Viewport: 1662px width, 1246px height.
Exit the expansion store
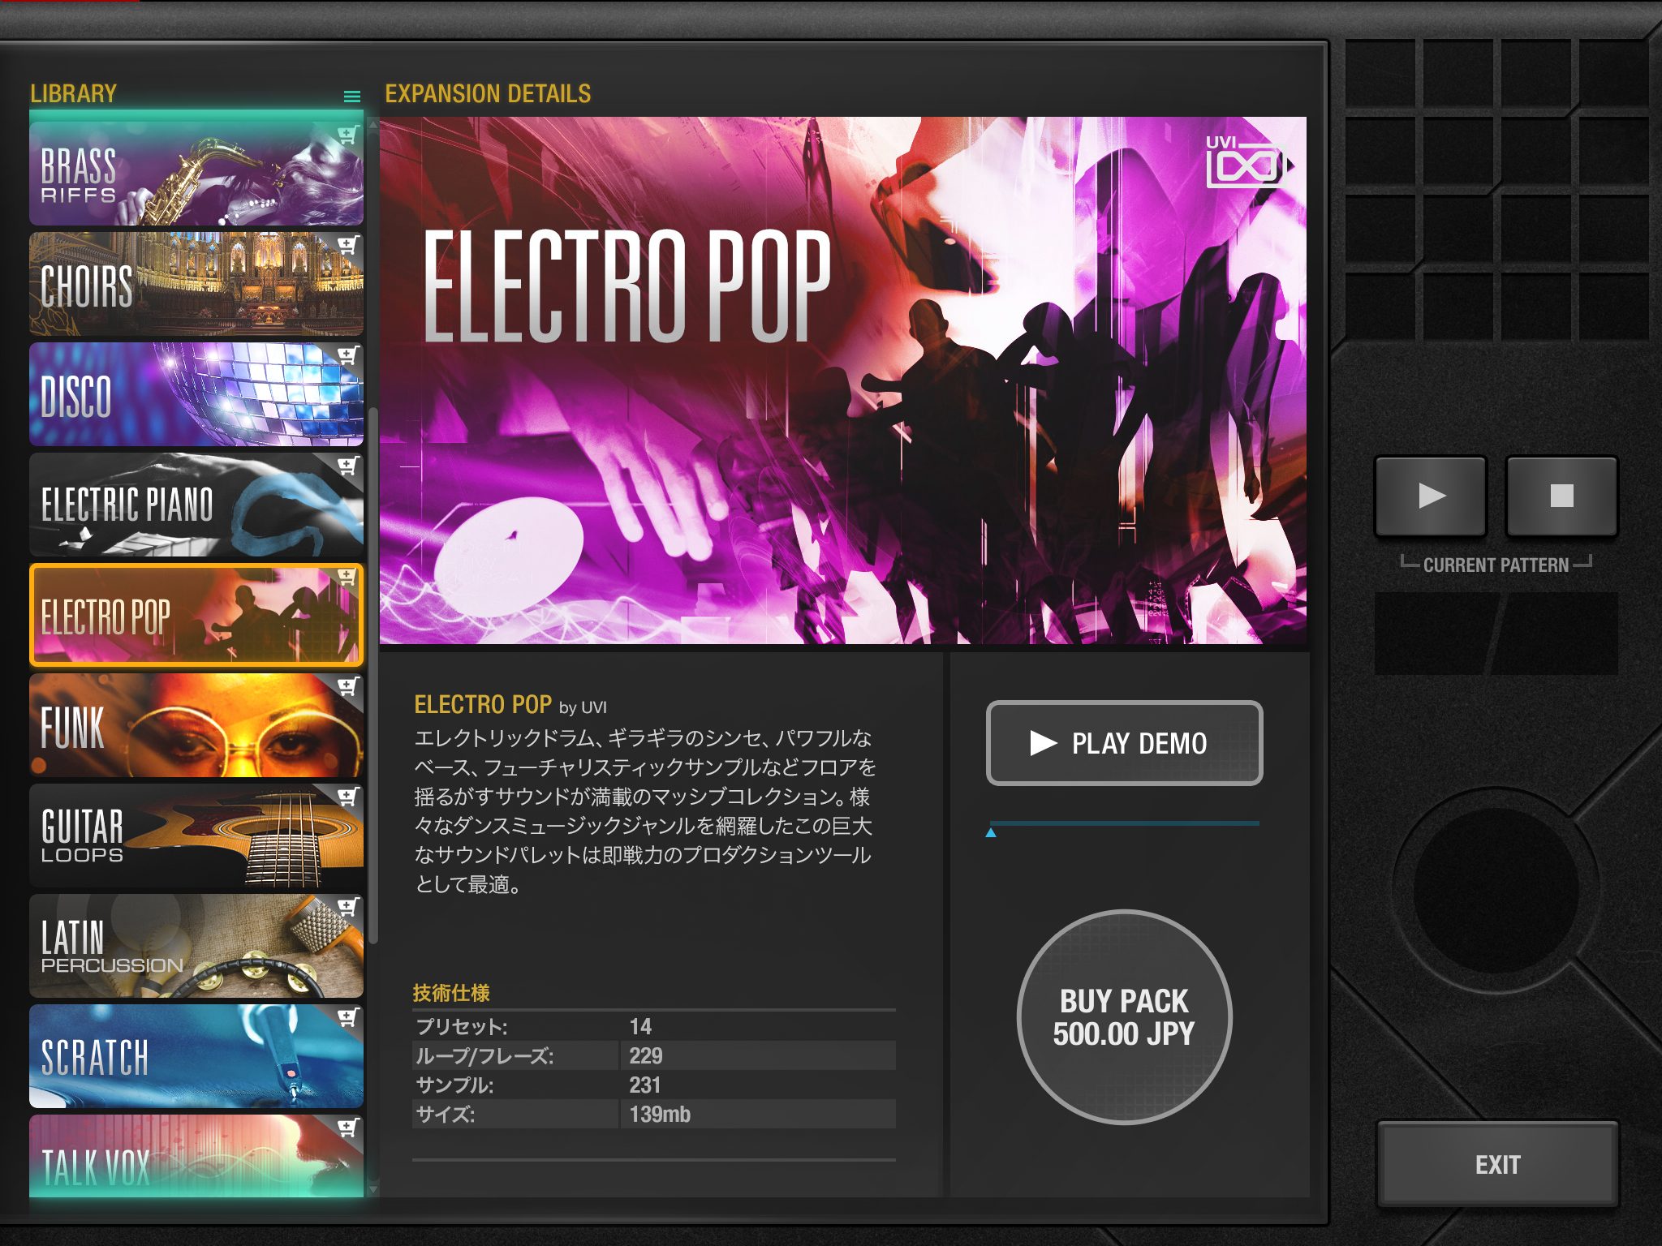pos(1497,1165)
